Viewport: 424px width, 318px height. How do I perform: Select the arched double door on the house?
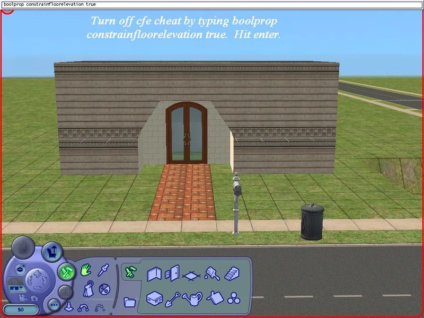pos(187,133)
